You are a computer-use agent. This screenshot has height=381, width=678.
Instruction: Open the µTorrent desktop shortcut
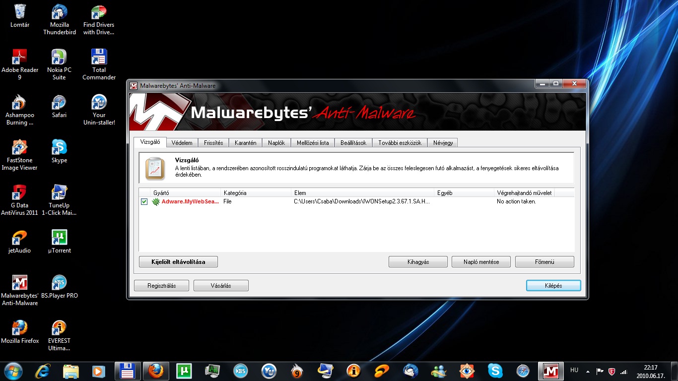60,242
